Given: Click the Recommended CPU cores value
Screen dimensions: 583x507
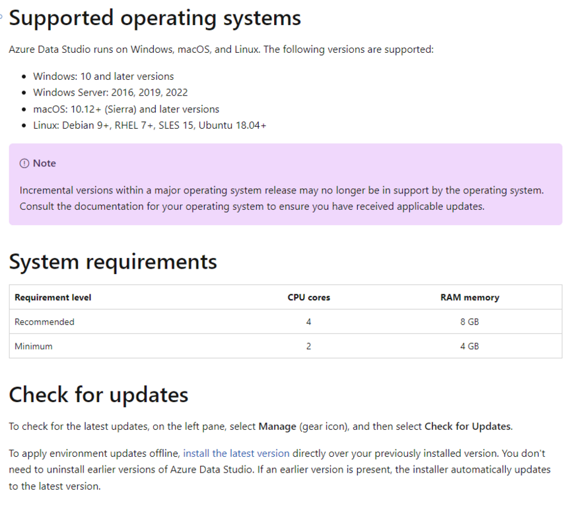Looking at the screenshot, I should pos(308,322).
